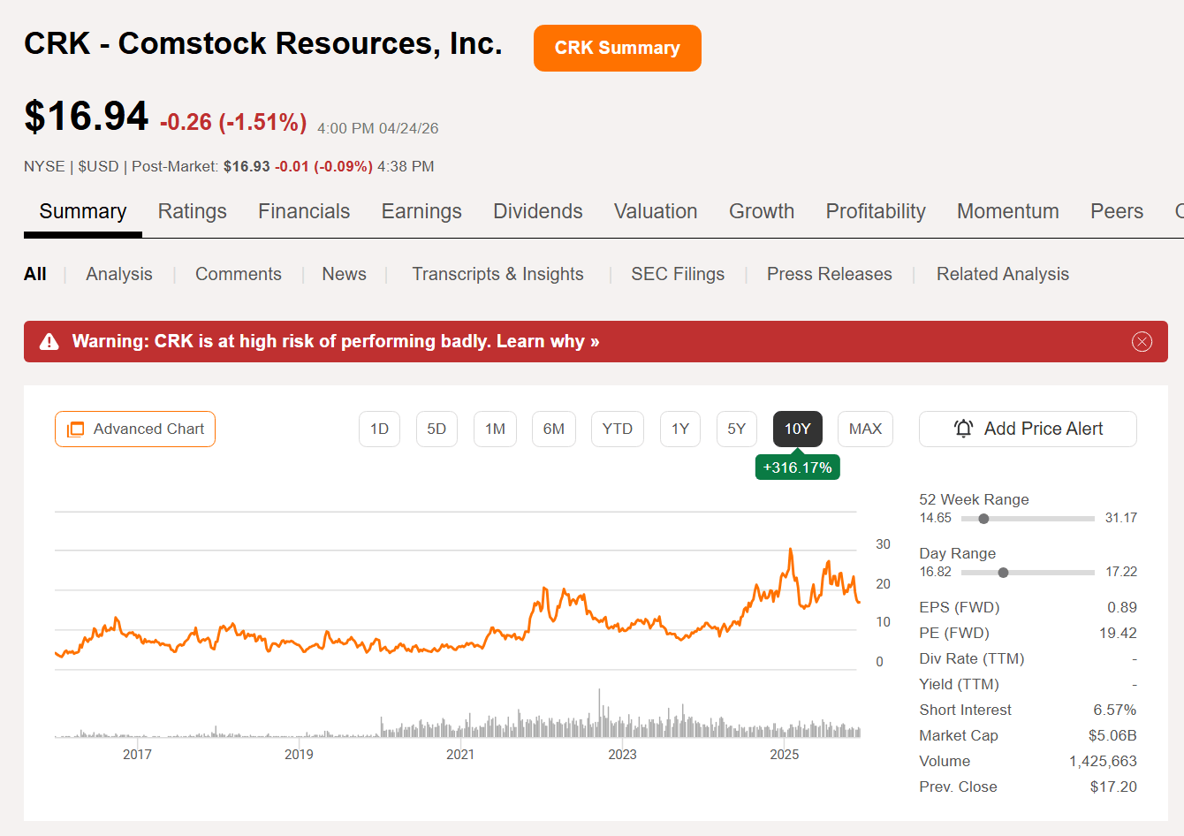Screen dimensions: 1184x836
Task: Click the Short Interest value 6.57%
Action: [x=1115, y=710]
